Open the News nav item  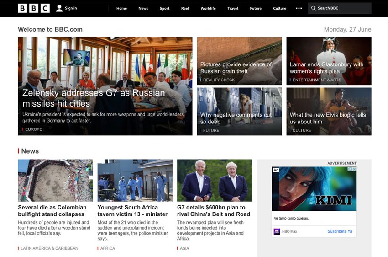[143, 8]
